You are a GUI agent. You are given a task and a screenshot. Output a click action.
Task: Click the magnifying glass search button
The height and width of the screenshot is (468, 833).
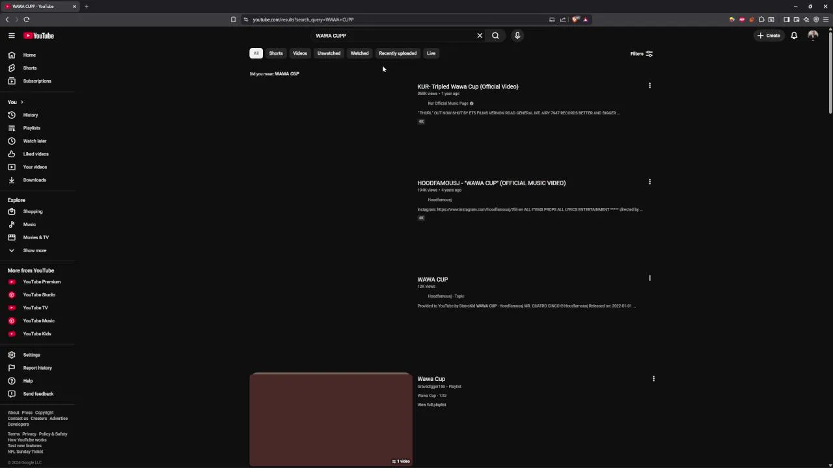495,36
